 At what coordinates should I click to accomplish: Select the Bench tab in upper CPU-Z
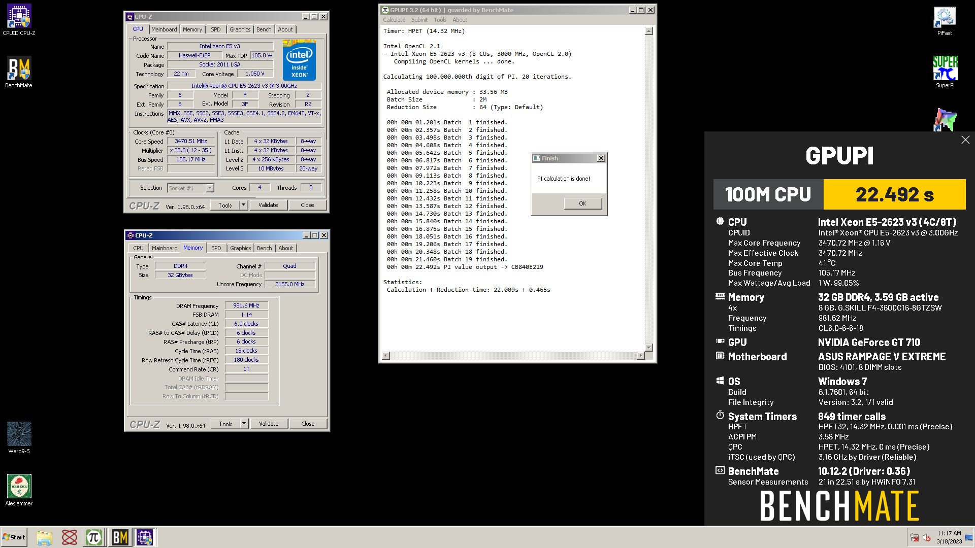(264, 29)
